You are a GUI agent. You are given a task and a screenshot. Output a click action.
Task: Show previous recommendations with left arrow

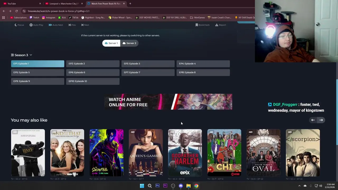tap(313, 120)
